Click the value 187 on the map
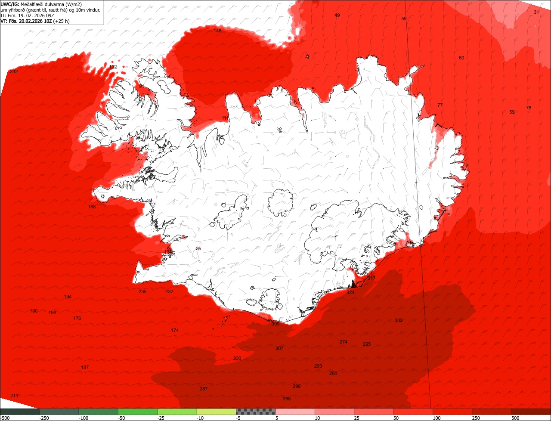 click(x=85, y=367)
